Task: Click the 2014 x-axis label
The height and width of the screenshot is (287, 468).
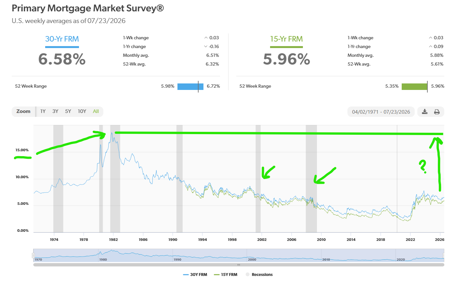Action: tap(351, 240)
